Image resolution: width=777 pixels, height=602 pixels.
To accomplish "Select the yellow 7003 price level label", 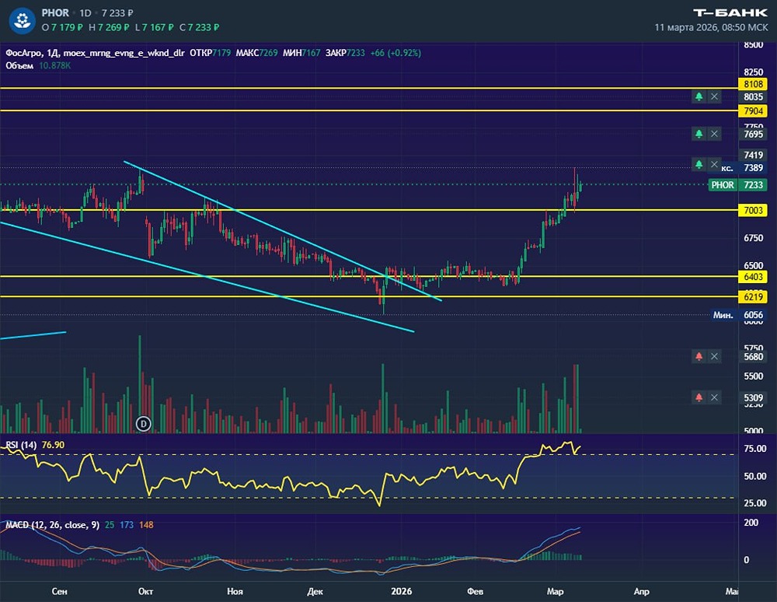I will point(753,210).
